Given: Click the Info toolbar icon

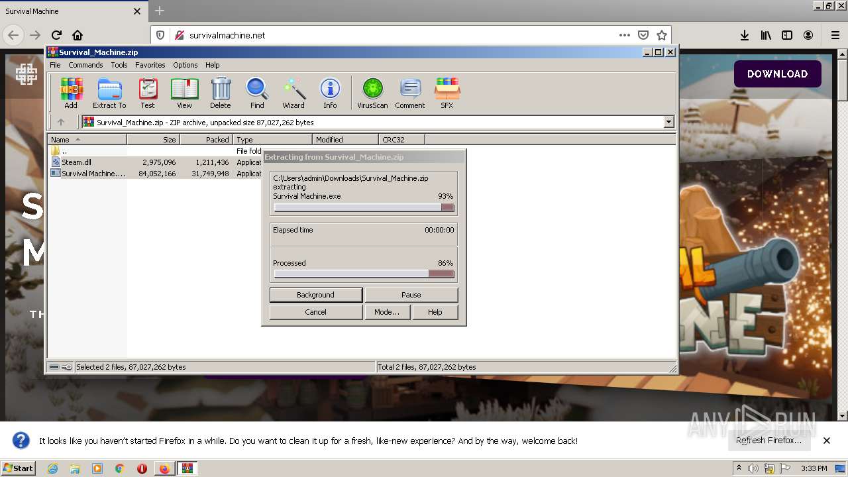Looking at the screenshot, I should [x=330, y=93].
